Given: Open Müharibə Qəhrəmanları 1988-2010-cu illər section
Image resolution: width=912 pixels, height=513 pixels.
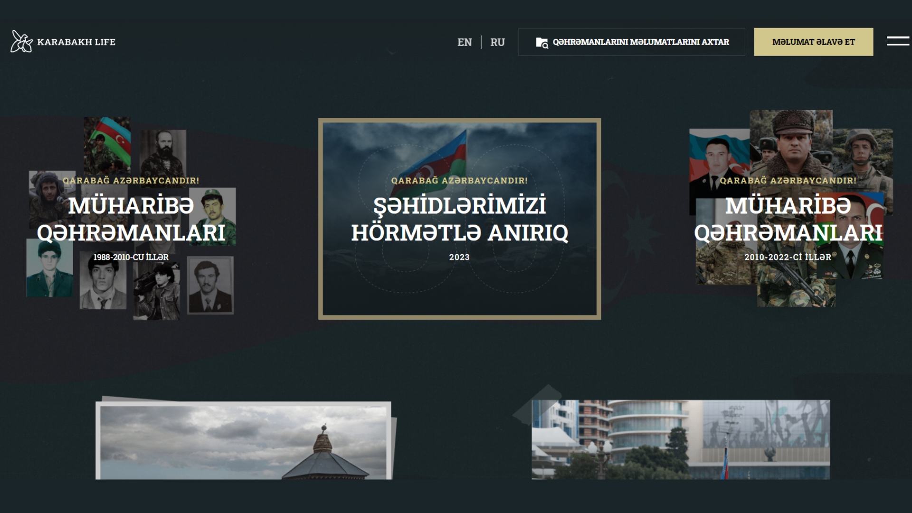Looking at the screenshot, I should pyautogui.click(x=131, y=219).
